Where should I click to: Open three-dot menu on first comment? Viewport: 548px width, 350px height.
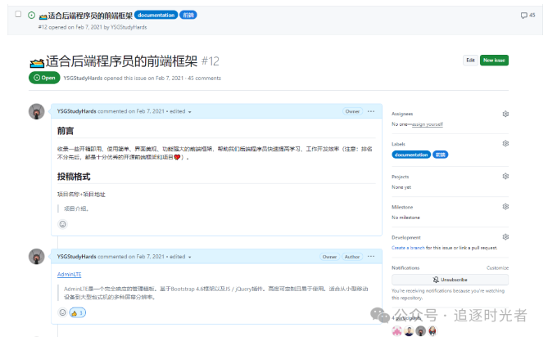click(x=371, y=111)
